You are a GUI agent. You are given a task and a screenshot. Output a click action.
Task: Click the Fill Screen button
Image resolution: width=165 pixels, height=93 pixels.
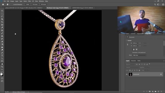pos(44,4)
